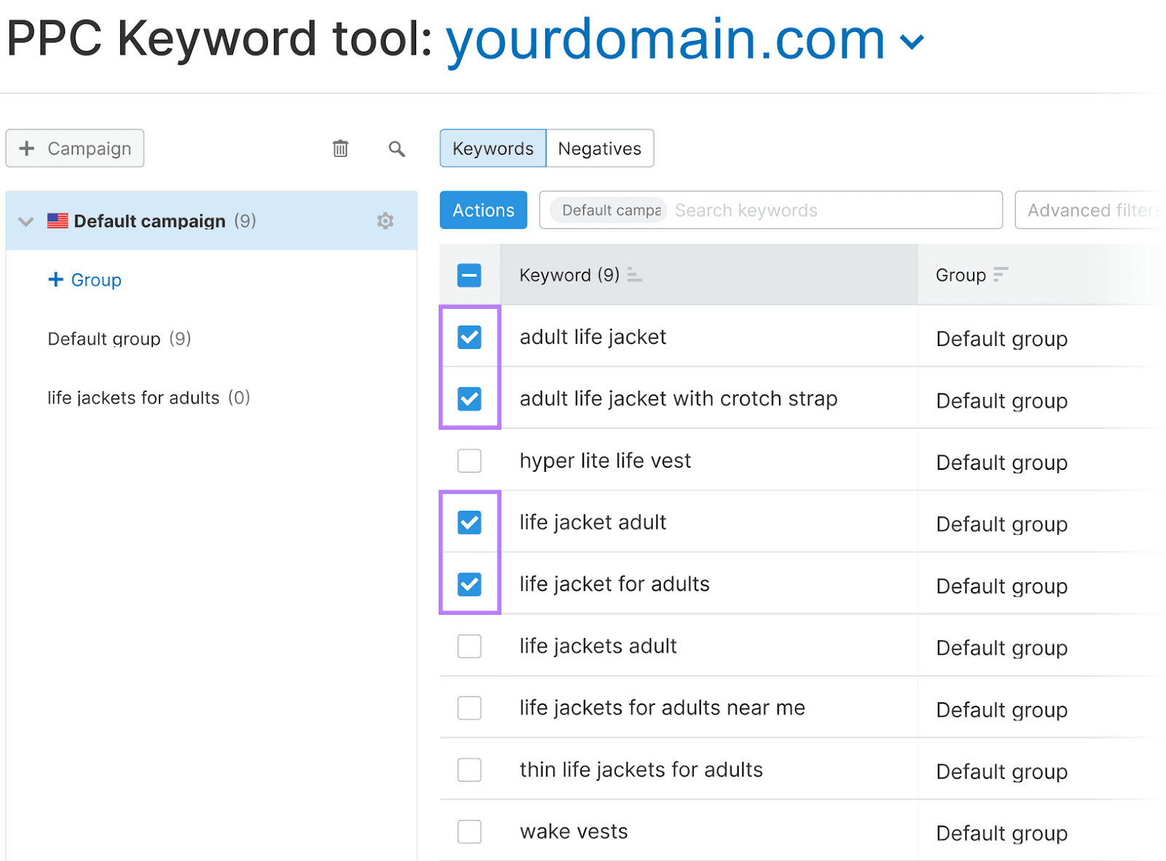Open the Actions menu button
This screenshot has width=1166, height=861.
click(x=483, y=210)
